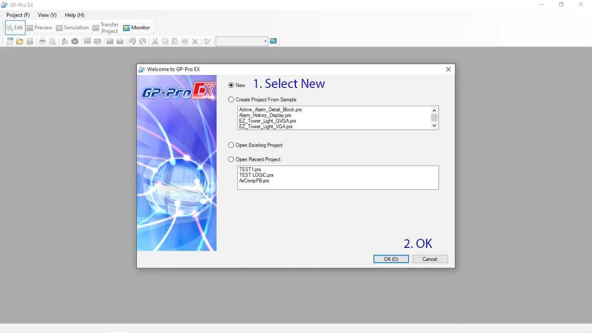The width and height of the screenshot is (592, 333).
Task: Click the Print toolbar icon
Action: tap(43, 41)
